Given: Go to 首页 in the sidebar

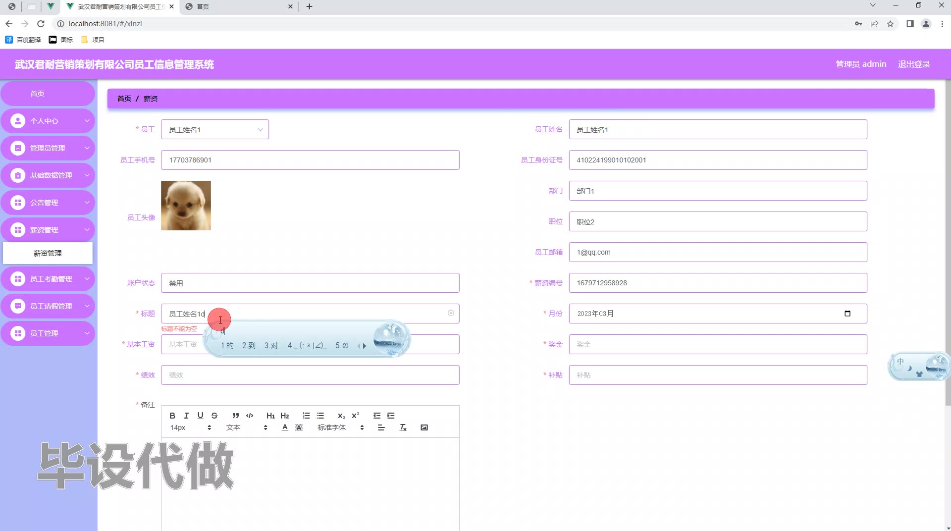Looking at the screenshot, I should point(48,94).
